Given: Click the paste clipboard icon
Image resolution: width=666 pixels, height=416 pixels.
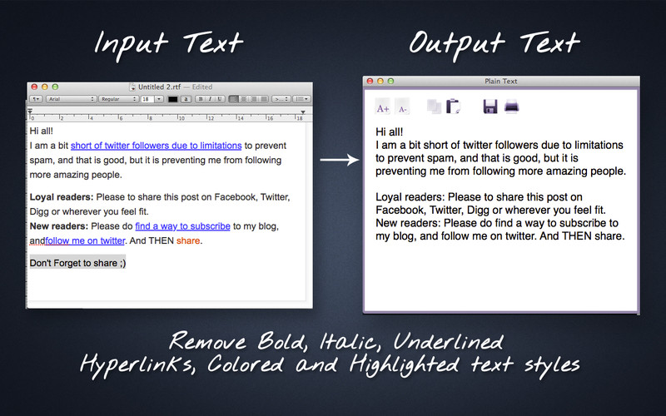Looking at the screenshot, I should 454,106.
